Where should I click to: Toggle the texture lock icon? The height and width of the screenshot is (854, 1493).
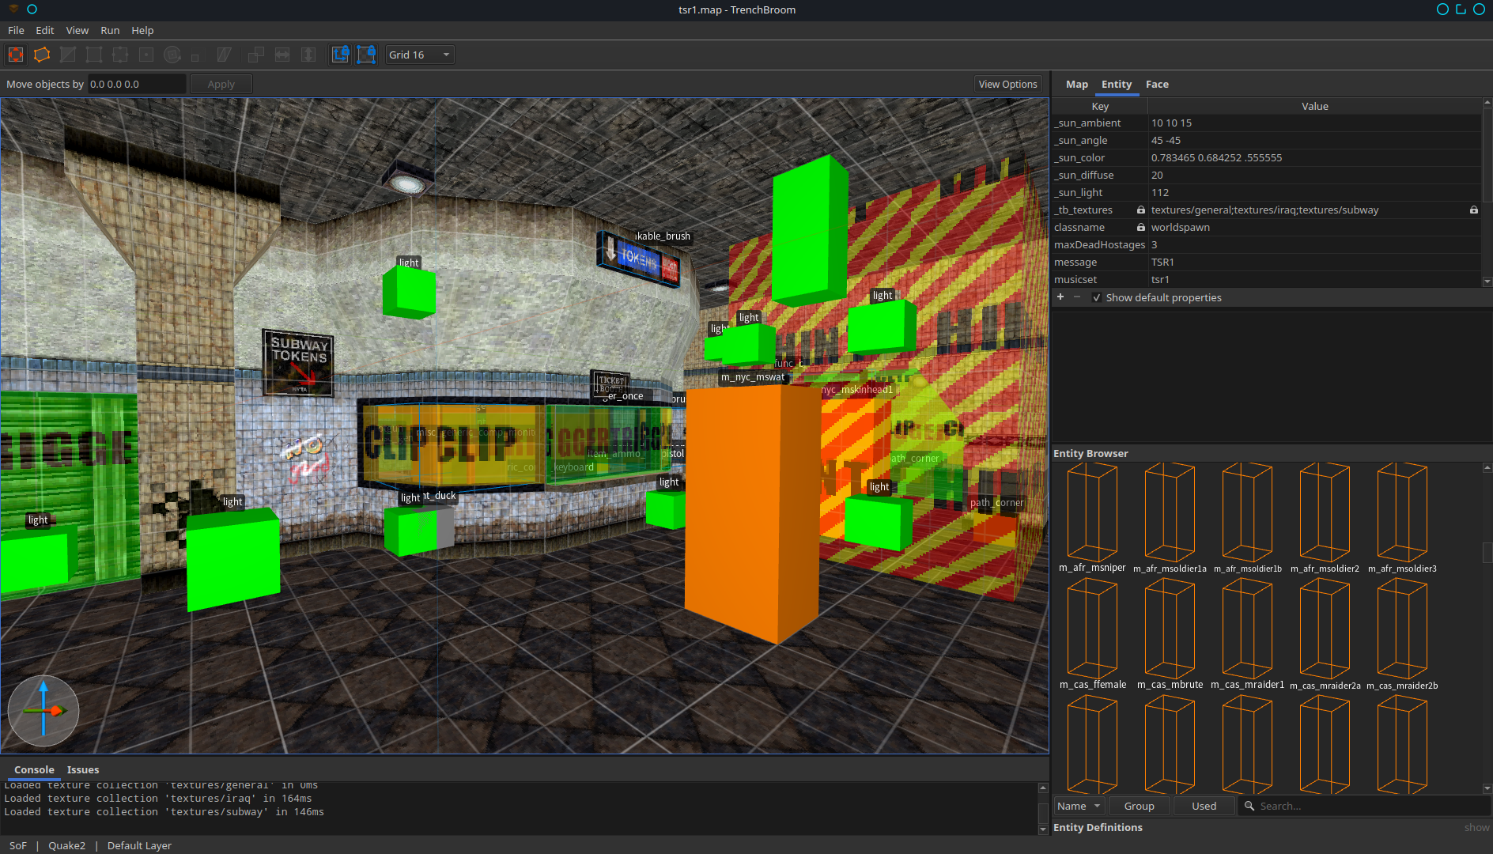pos(340,55)
